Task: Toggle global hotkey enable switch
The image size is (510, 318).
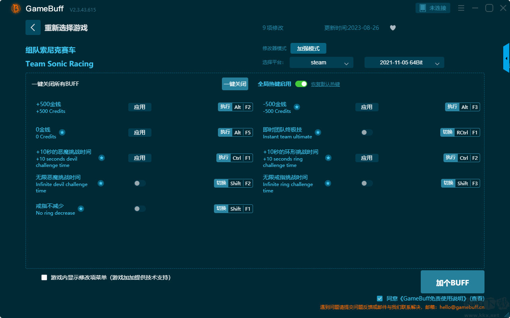Action: (x=301, y=84)
